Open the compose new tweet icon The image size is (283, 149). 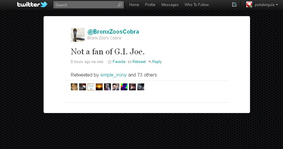tap(234, 5)
